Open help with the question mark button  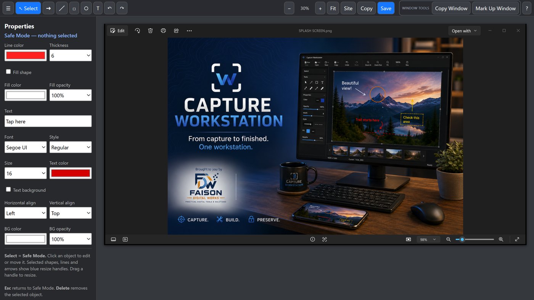pyautogui.click(x=527, y=8)
